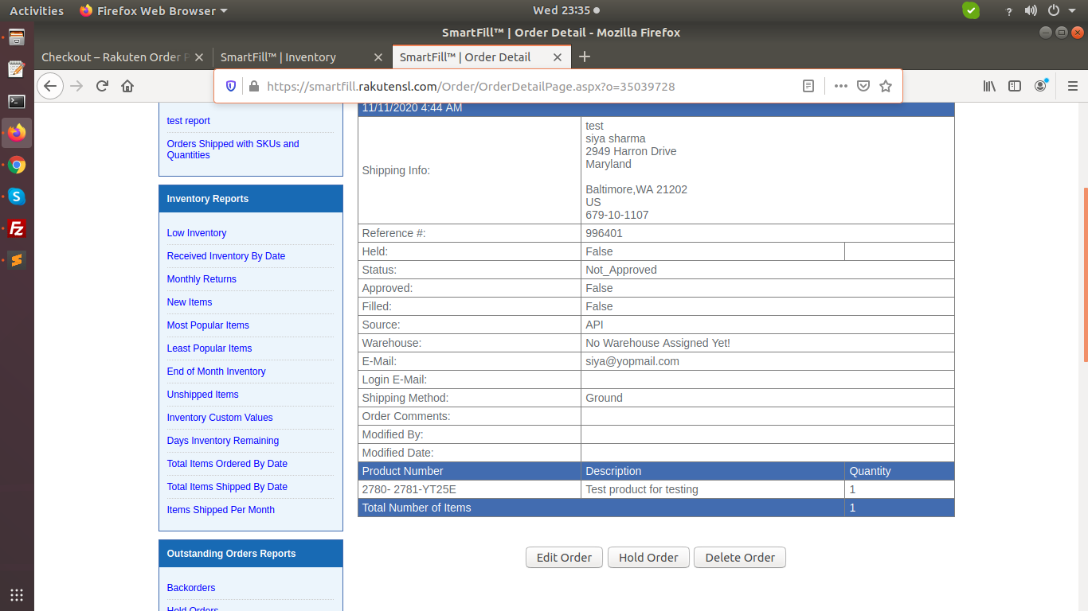
Task: Open the volume control in top bar
Action: (x=1031, y=10)
